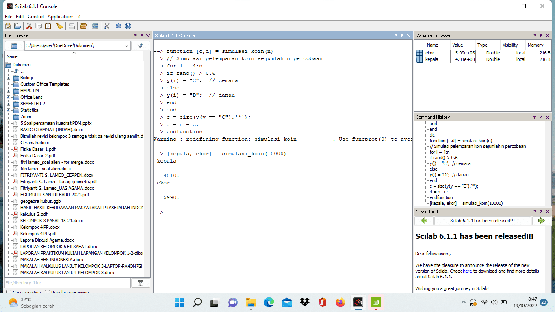
Task: Close the News feed panel
Action: click(548, 212)
